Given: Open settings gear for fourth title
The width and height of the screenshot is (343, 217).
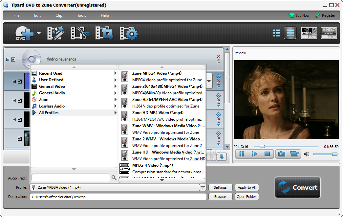Looking at the screenshot, I should [x=219, y=133].
